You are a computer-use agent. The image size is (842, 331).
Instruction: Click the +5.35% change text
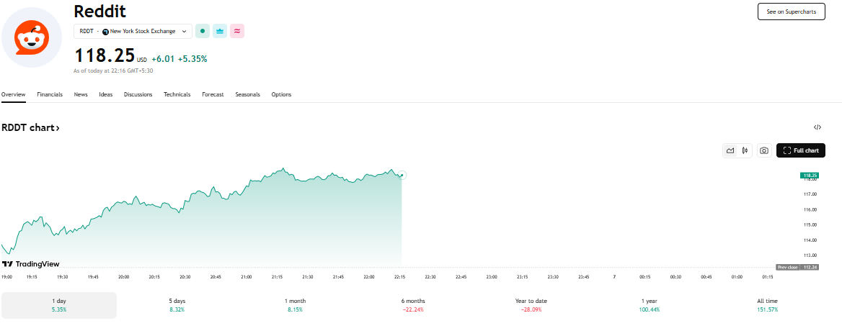point(192,59)
